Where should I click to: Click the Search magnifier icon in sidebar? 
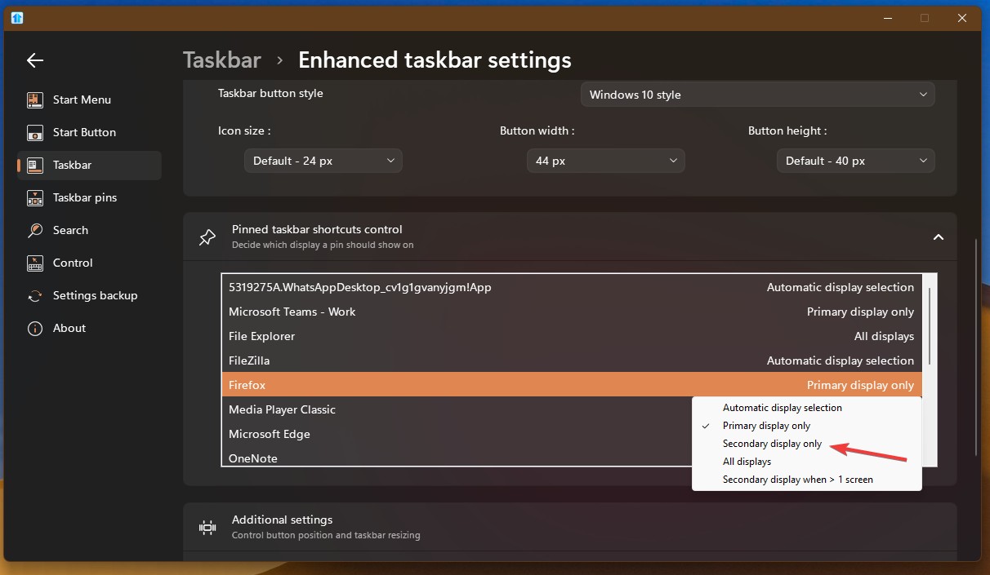(34, 230)
